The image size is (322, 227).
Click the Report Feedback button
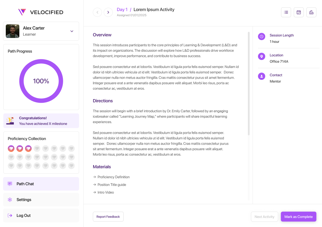108,217
